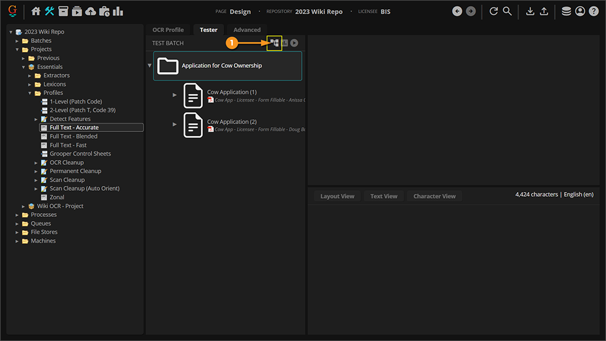Click the Cow Application (1) document icon
Screen dimensions: 606x341
pyautogui.click(x=193, y=95)
